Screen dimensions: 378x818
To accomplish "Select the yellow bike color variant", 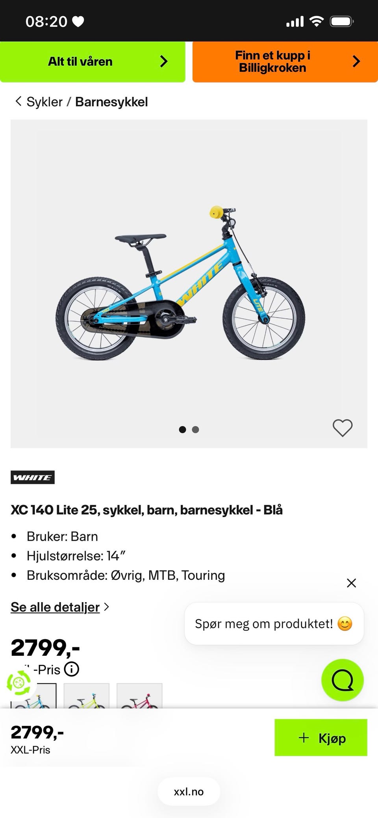I will coord(86,696).
